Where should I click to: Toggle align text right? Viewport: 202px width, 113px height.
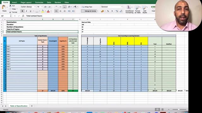coord(64,11)
